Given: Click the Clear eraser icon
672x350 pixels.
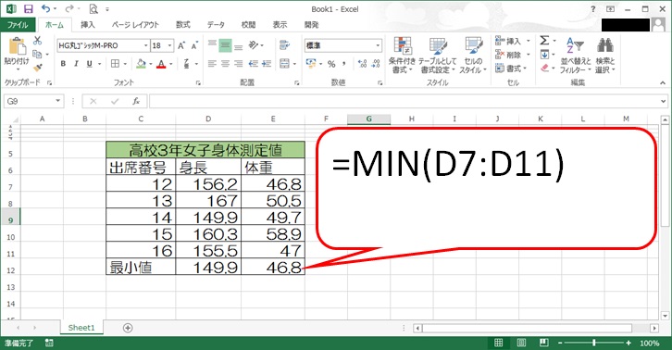Looking at the screenshot, I should tap(544, 68).
